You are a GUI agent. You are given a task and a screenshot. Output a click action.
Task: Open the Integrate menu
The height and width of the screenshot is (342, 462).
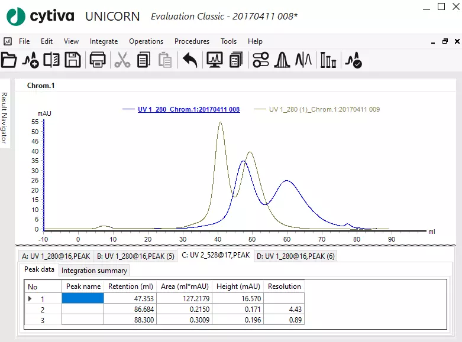point(104,41)
